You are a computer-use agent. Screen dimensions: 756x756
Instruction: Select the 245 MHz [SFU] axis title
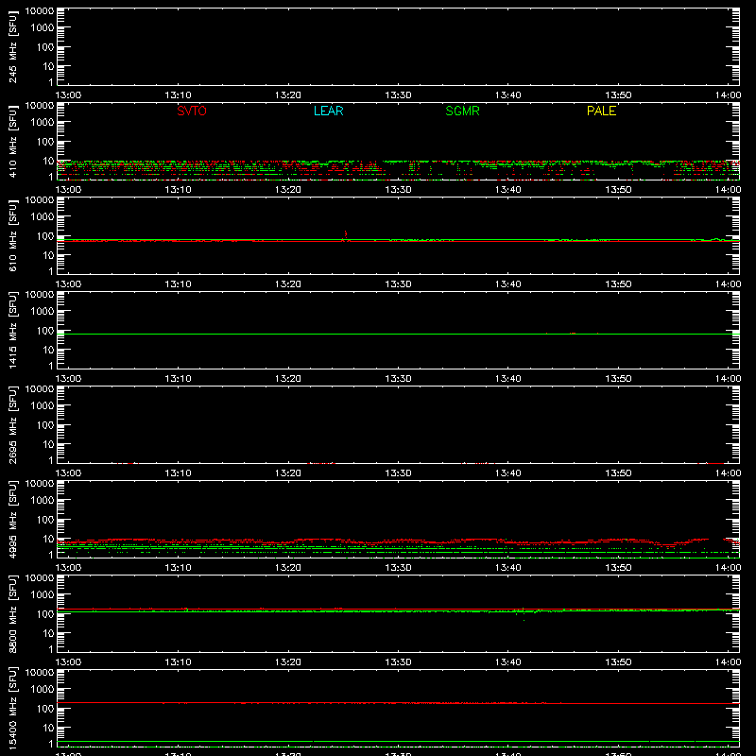tap(12, 46)
